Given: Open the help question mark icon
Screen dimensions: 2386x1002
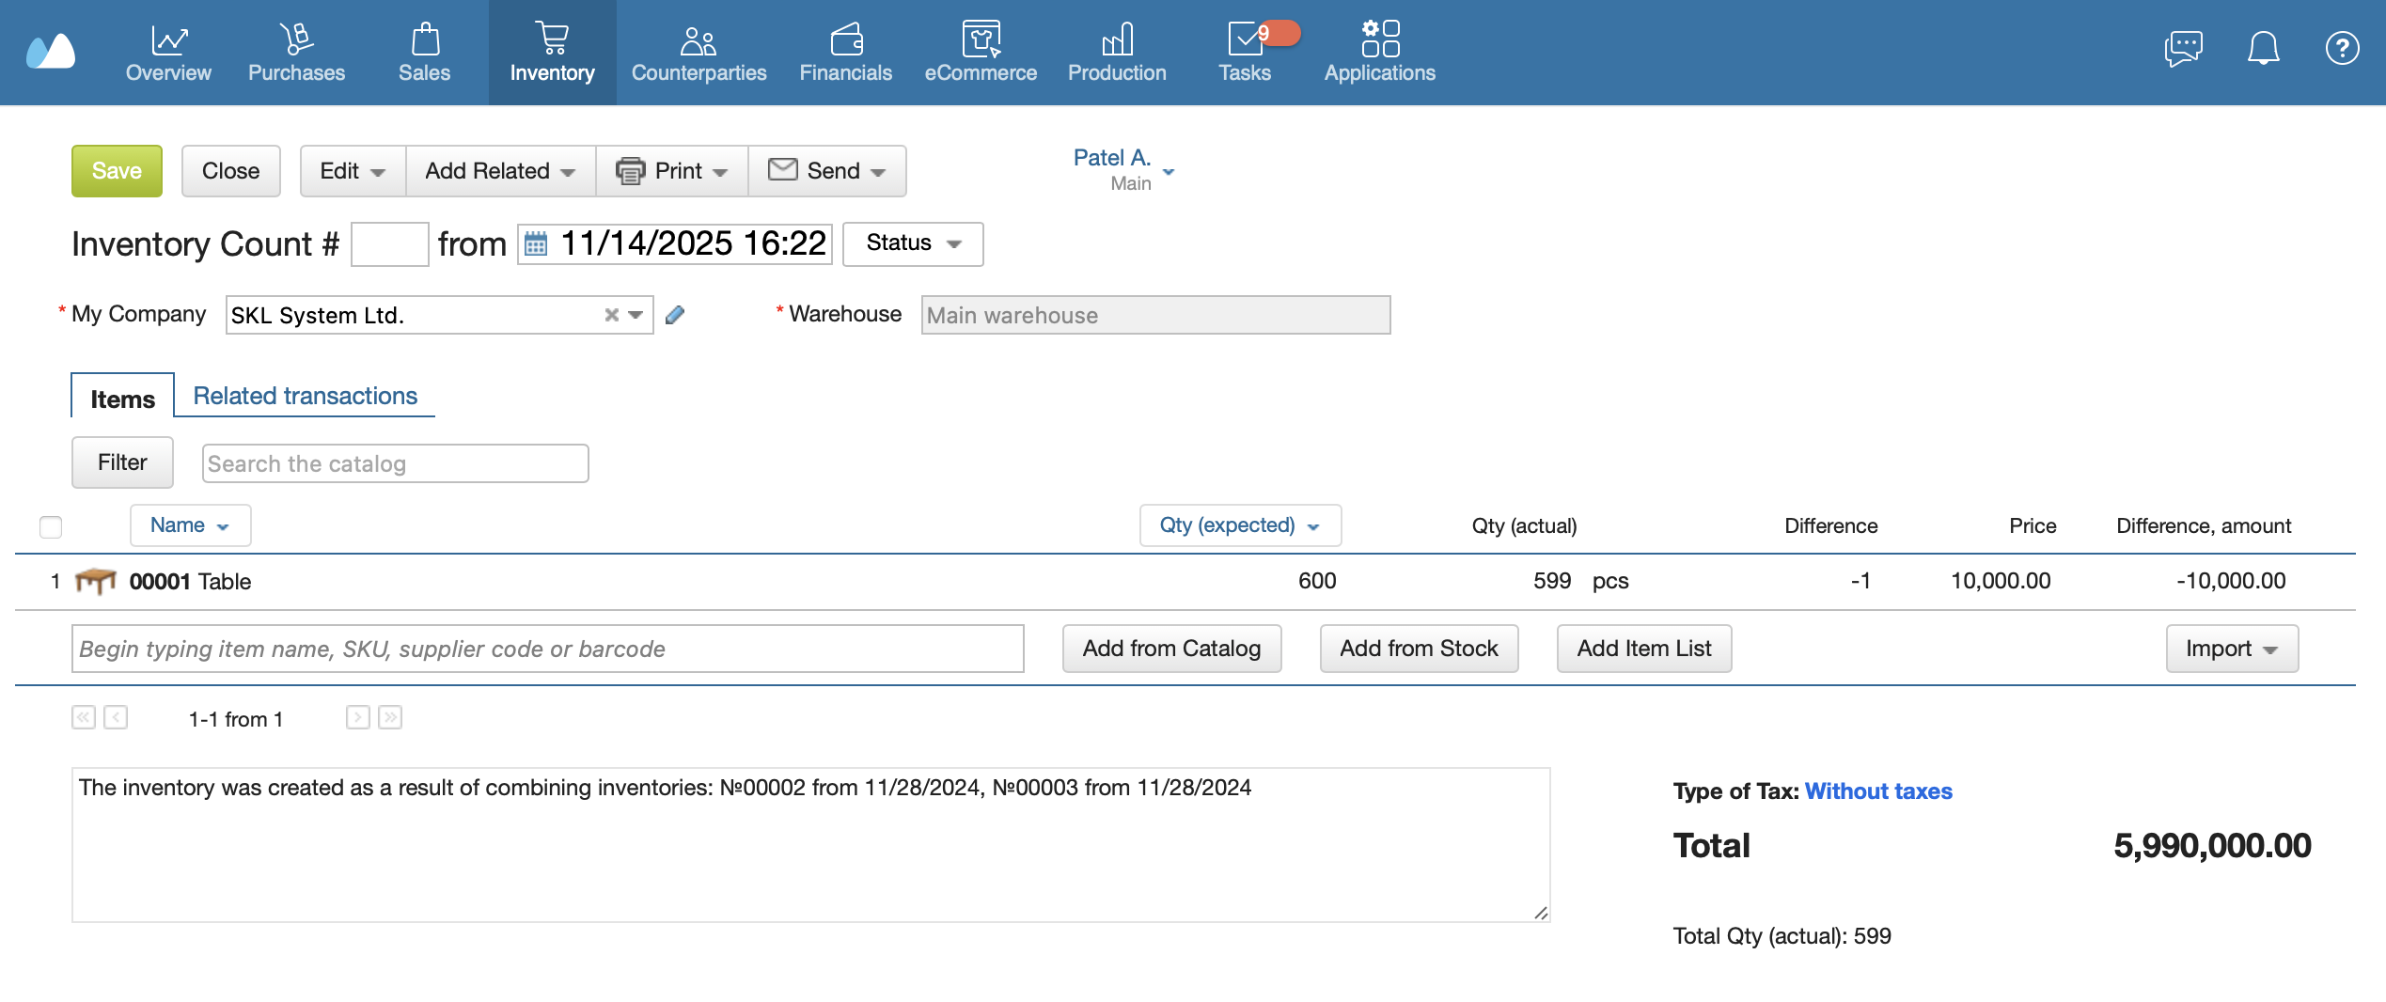Looking at the screenshot, I should (x=2342, y=48).
